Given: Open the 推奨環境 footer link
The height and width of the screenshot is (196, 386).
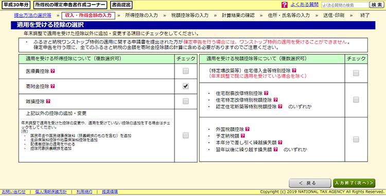Looking at the screenshot, I should [110, 192].
